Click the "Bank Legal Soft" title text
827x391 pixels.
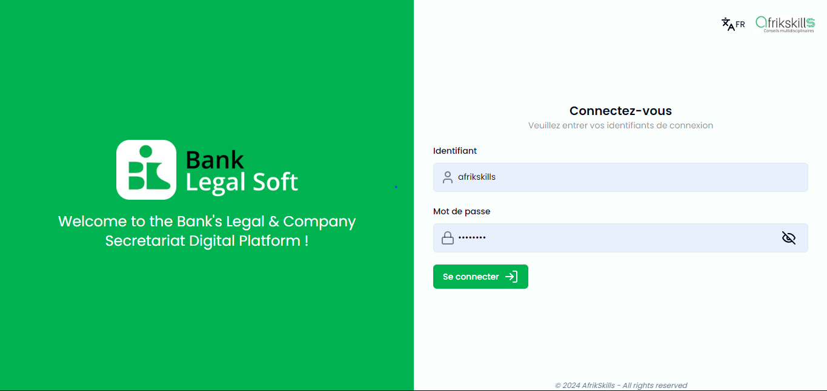242,171
